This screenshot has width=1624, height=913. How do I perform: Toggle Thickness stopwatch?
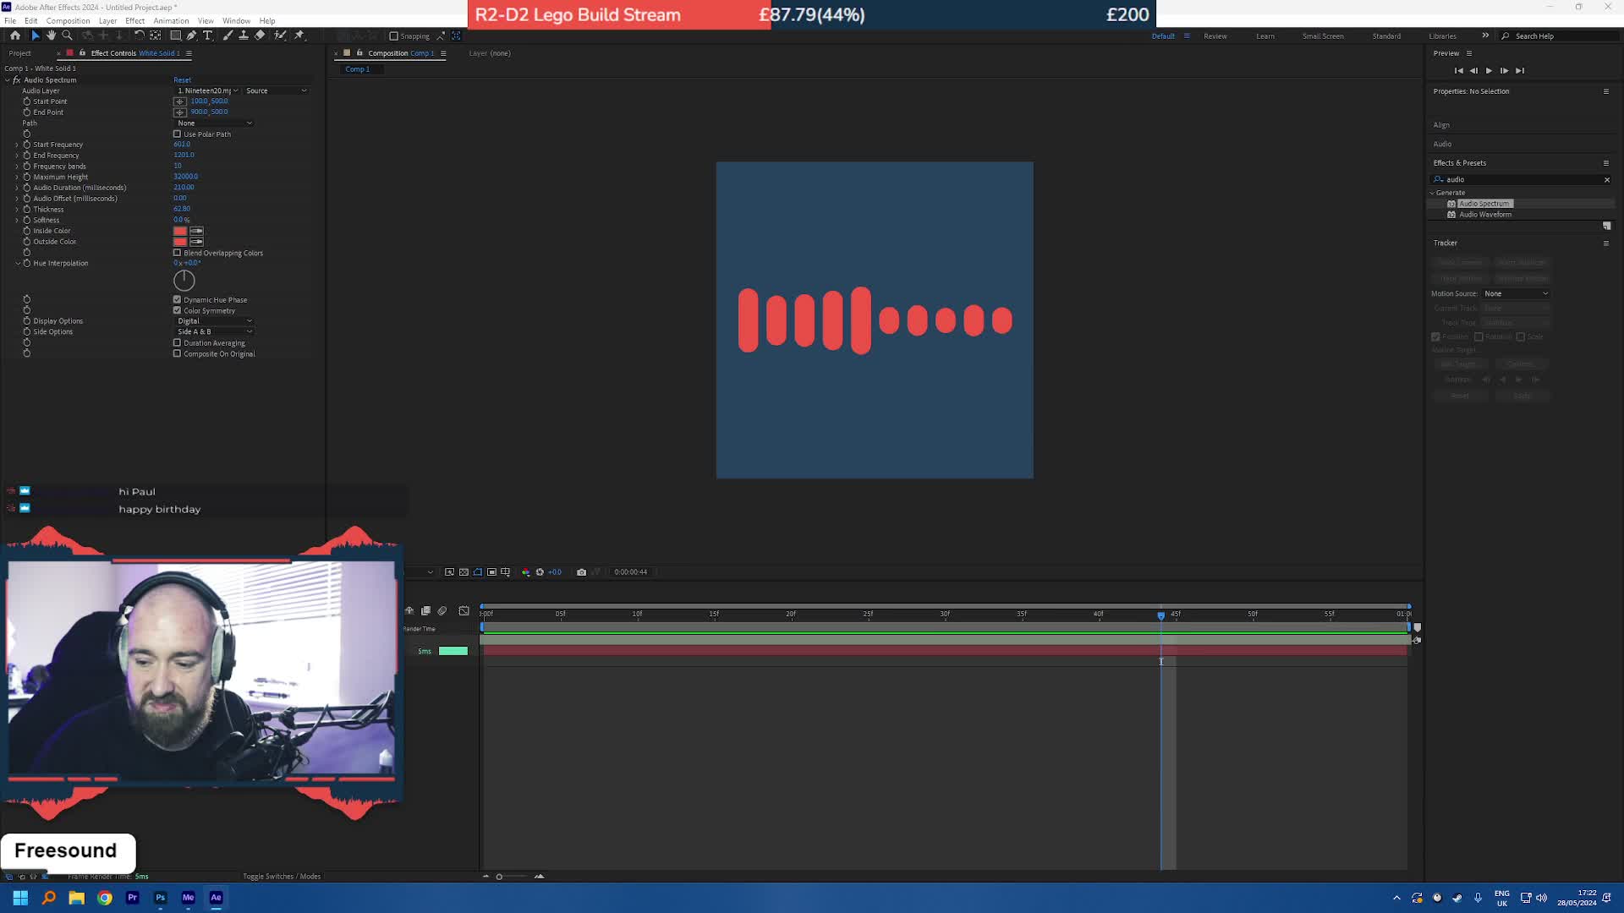point(27,209)
